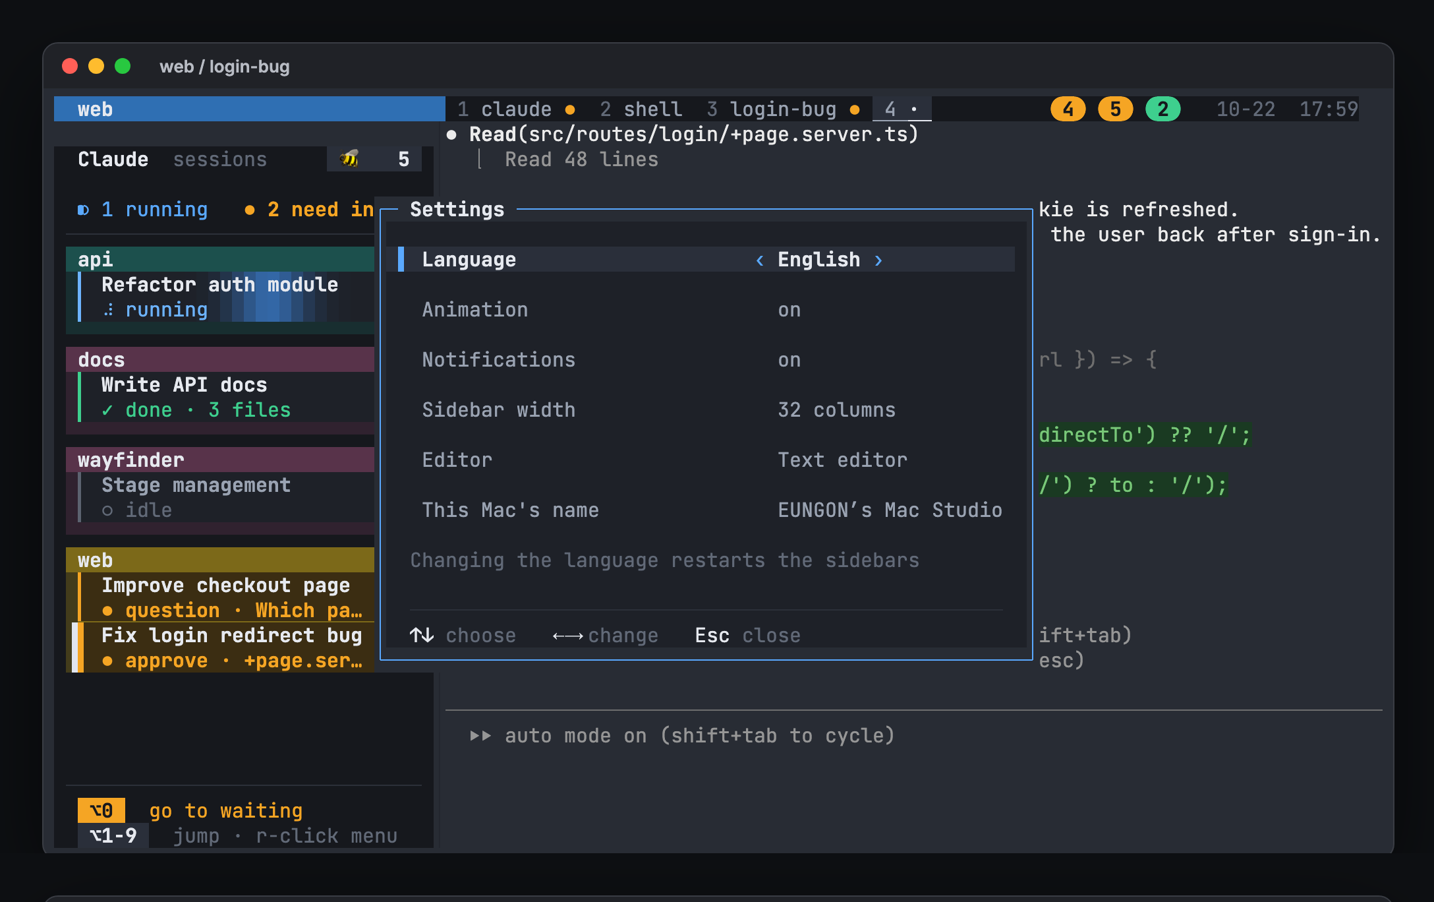Click the green window zoom button

[123, 66]
